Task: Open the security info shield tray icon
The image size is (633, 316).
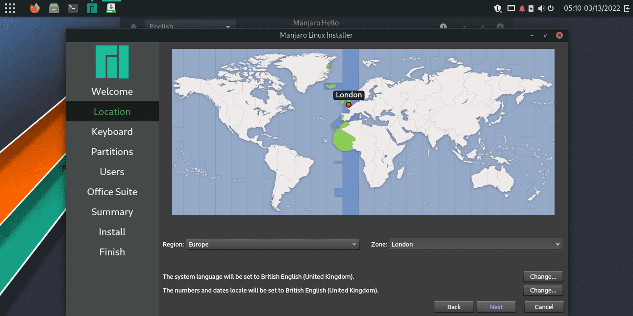Action: pyautogui.click(x=498, y=8)
